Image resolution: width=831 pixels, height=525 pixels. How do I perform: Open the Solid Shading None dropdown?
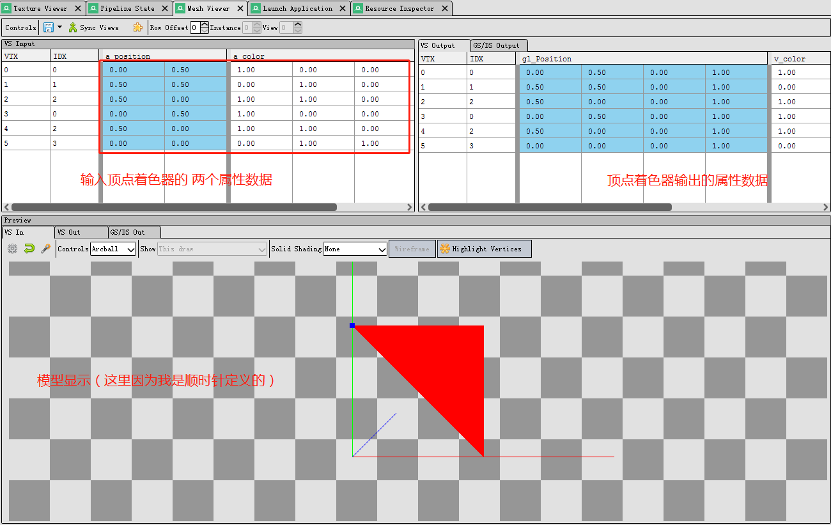(x=355, y=249)
